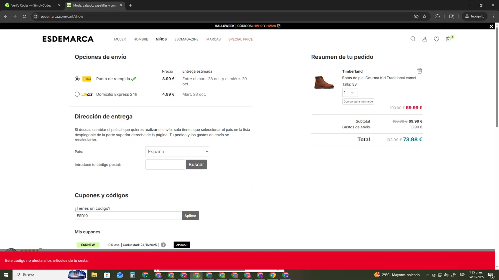Close the Moda, calzado, zapatillas tab
Image resolution: width=499 pixels, height=280 pixels.
point(121,5)
